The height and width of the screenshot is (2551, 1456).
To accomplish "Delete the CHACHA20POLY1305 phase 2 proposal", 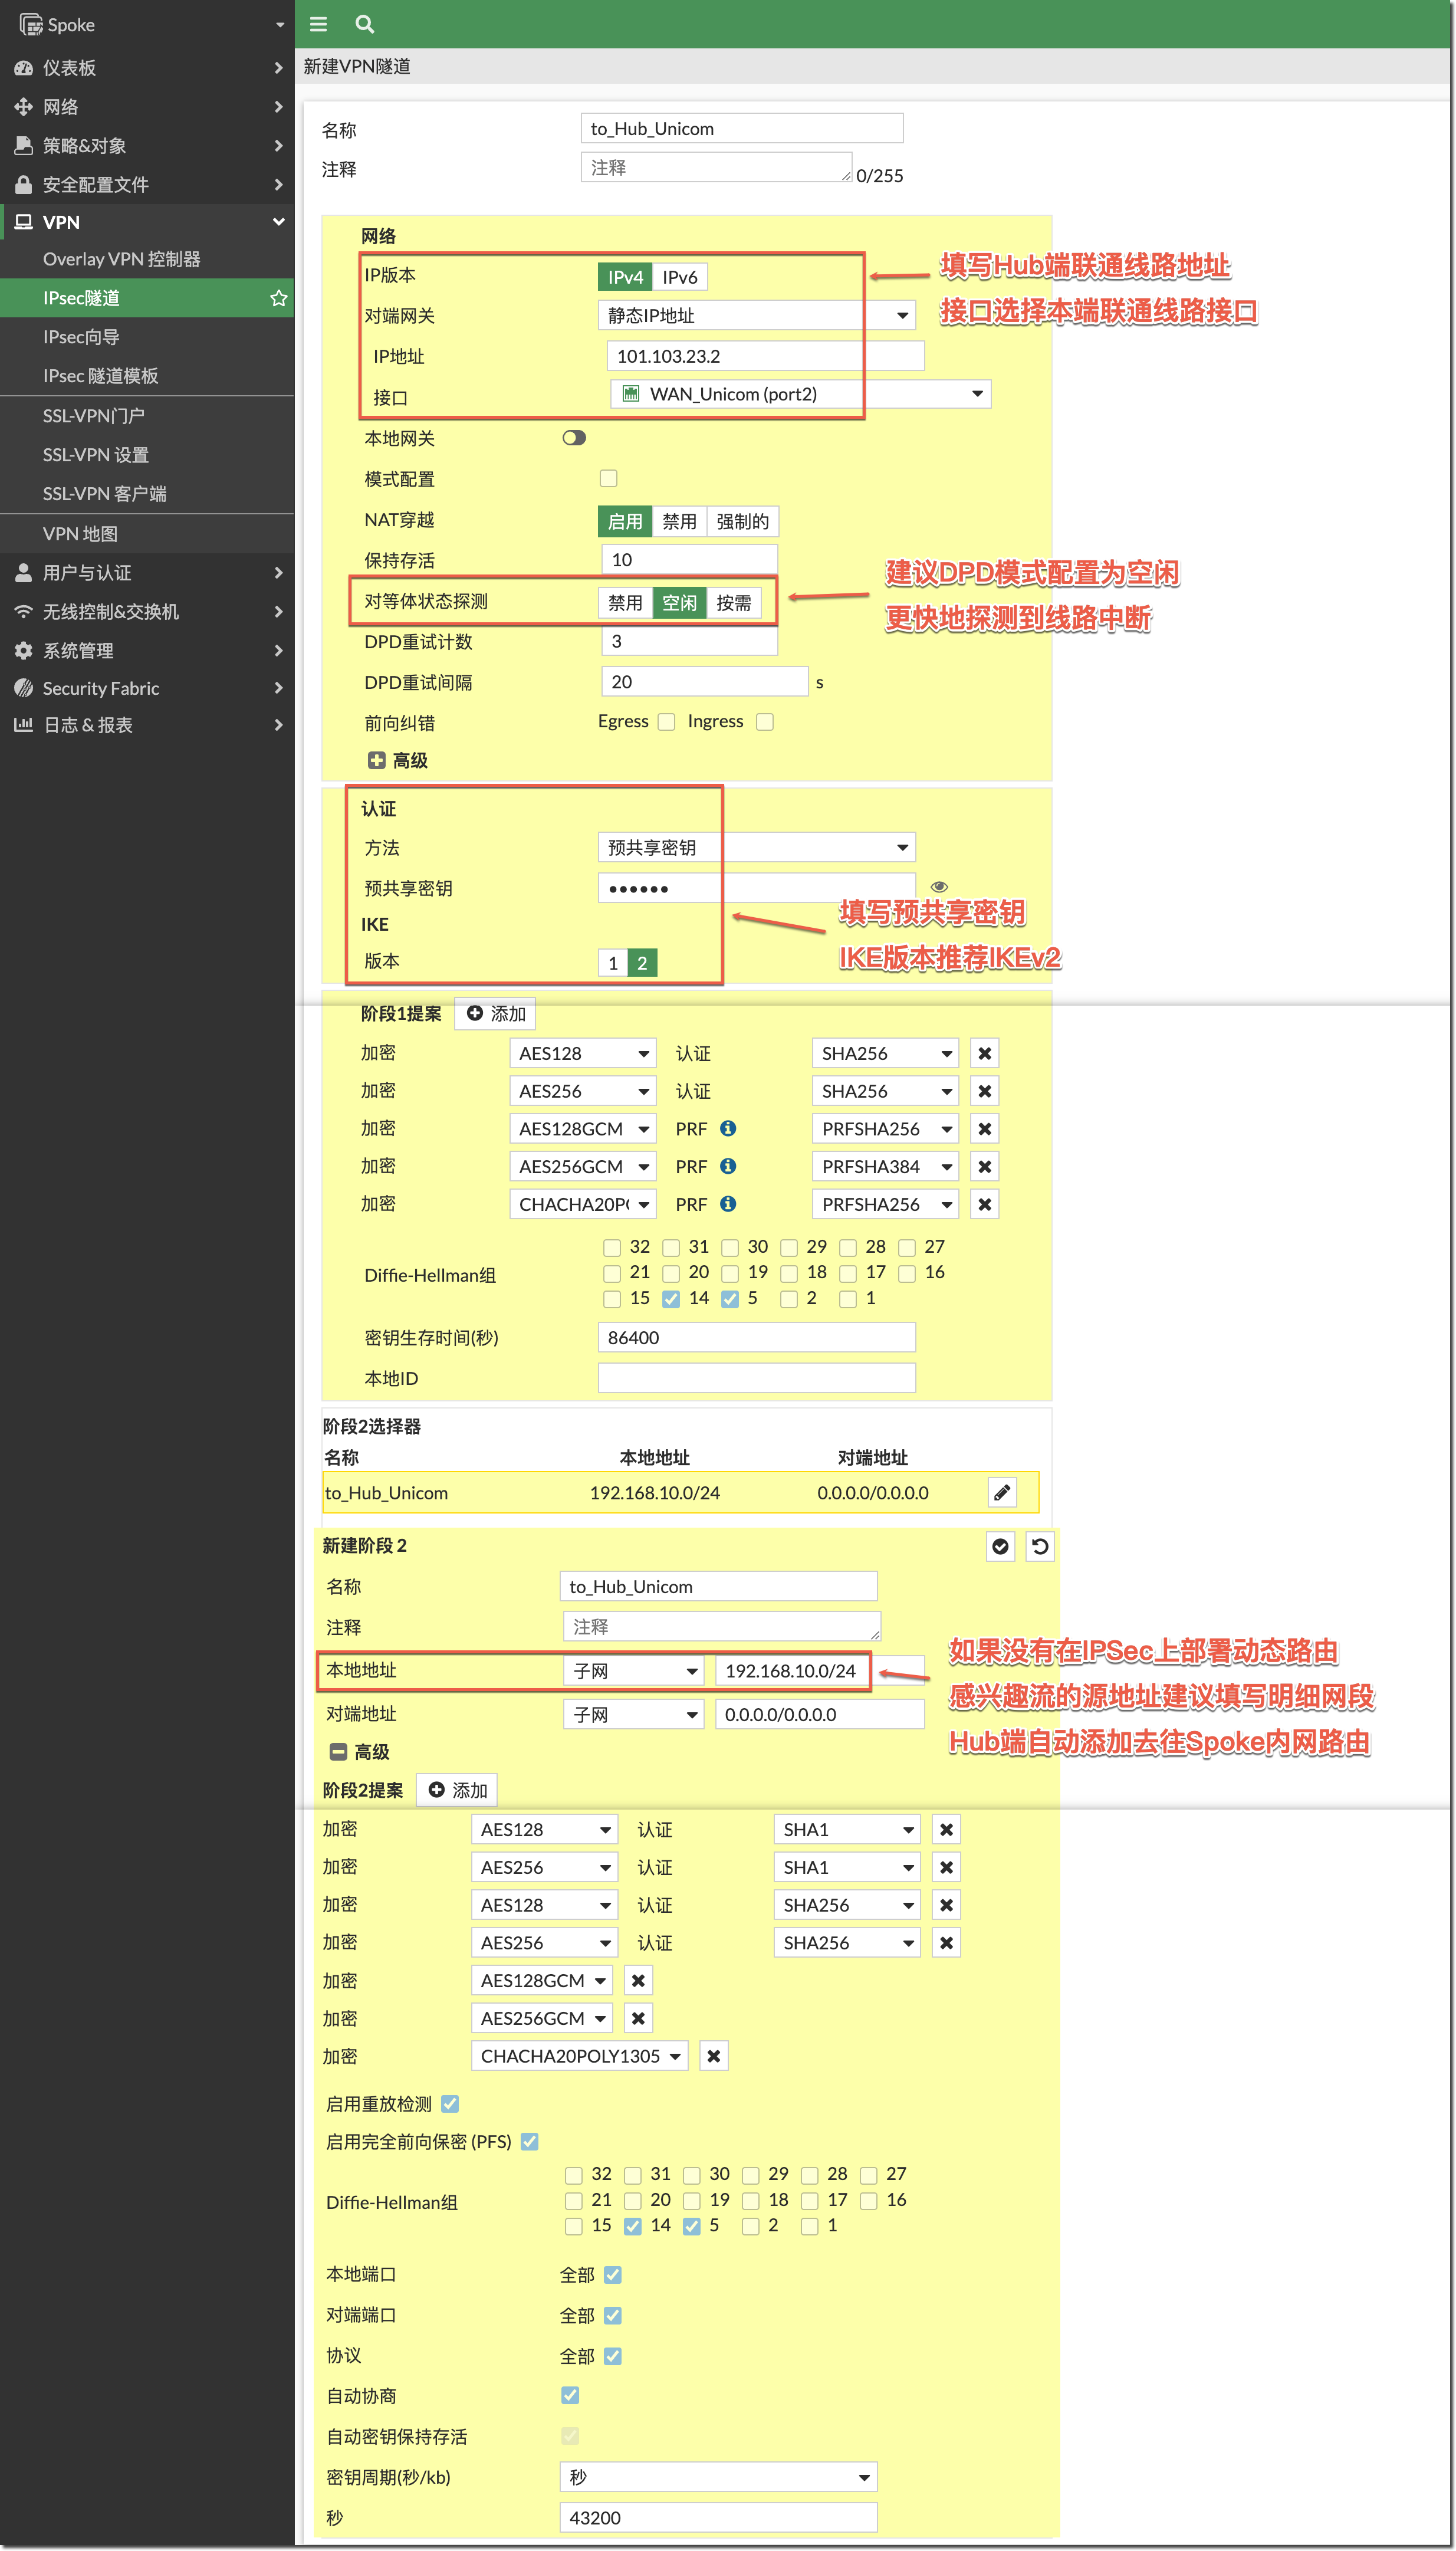I will 713,2056.
